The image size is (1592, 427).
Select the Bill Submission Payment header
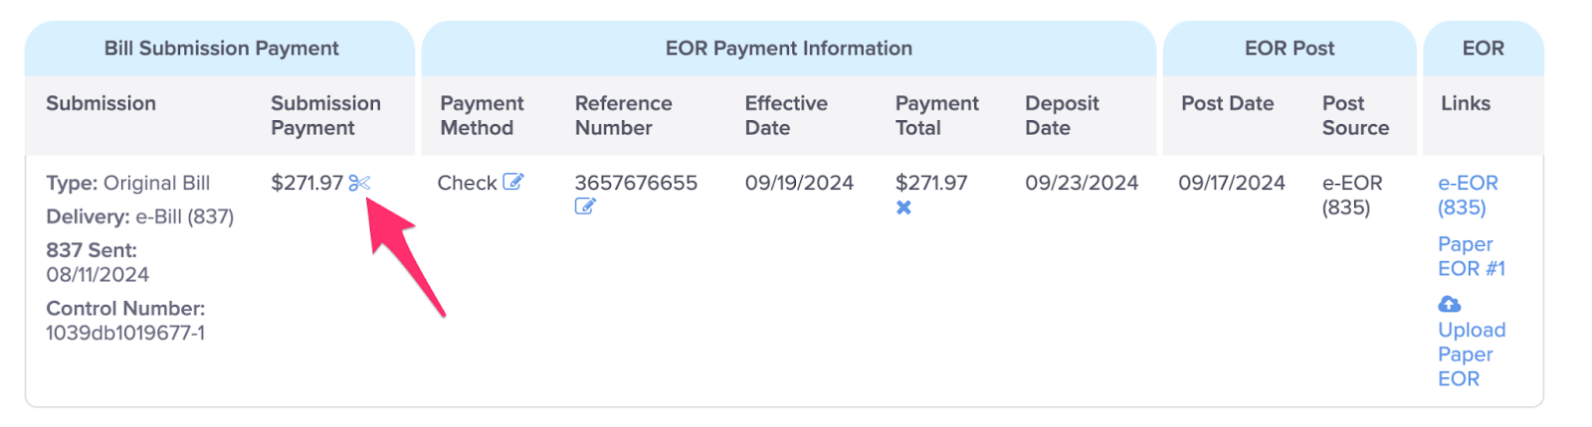[221, 48]
